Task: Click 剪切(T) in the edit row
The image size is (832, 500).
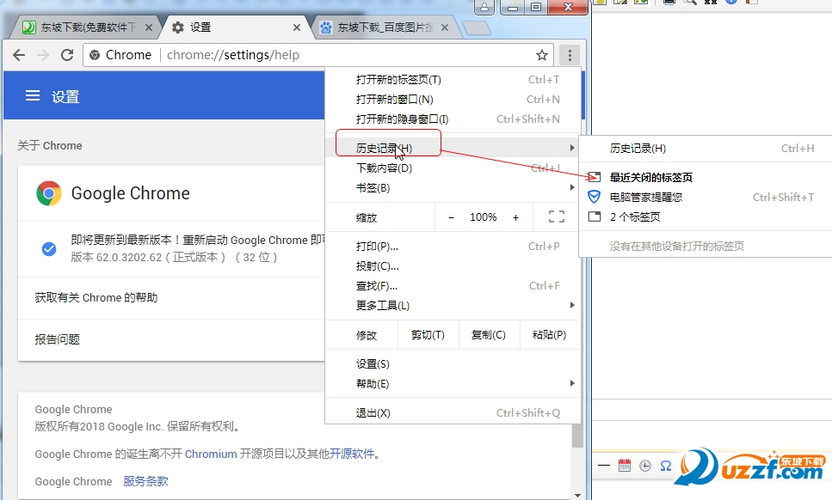Action: tap(428, 335)
